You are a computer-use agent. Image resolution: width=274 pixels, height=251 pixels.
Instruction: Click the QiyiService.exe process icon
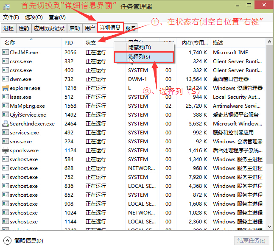pos(6,115)
